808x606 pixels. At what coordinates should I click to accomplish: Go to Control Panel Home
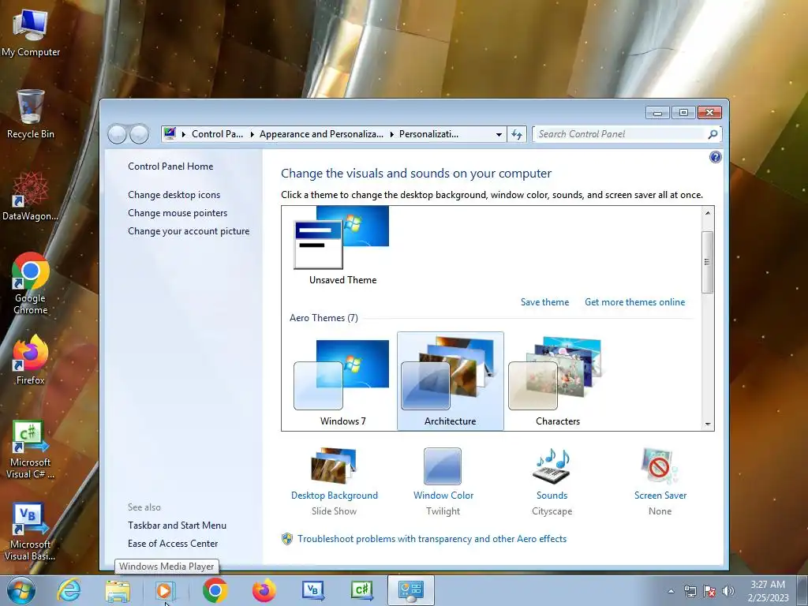tap(170, 166)
